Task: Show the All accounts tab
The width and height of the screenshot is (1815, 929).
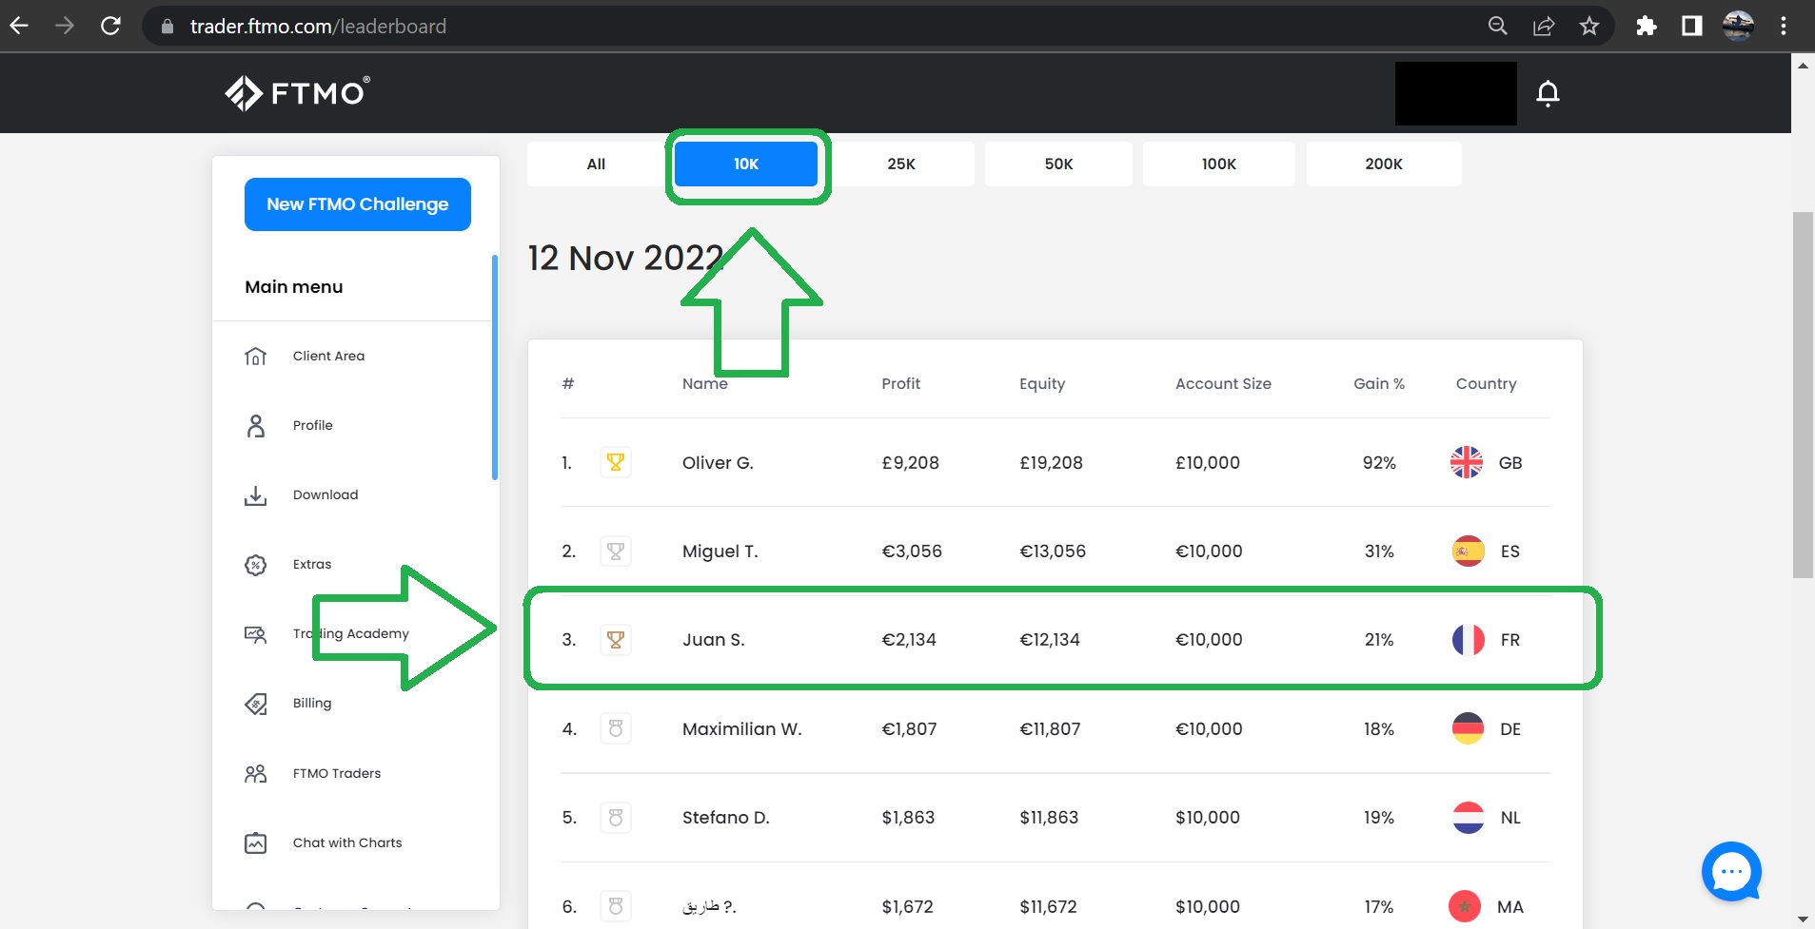Action: pyautogui.click(x=596, y=165)
